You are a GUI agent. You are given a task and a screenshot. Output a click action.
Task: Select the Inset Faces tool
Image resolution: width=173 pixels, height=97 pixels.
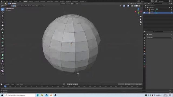coord(2,43)
